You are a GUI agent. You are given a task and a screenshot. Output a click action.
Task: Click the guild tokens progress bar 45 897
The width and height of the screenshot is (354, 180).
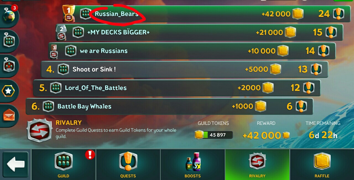(214, 135)
